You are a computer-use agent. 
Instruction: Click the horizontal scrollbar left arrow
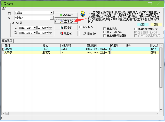3,113
